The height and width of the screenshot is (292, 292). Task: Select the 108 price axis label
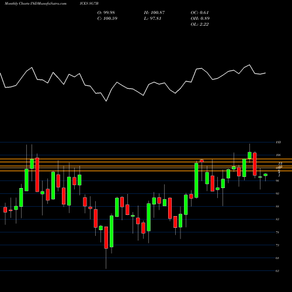tap(278, 155)
